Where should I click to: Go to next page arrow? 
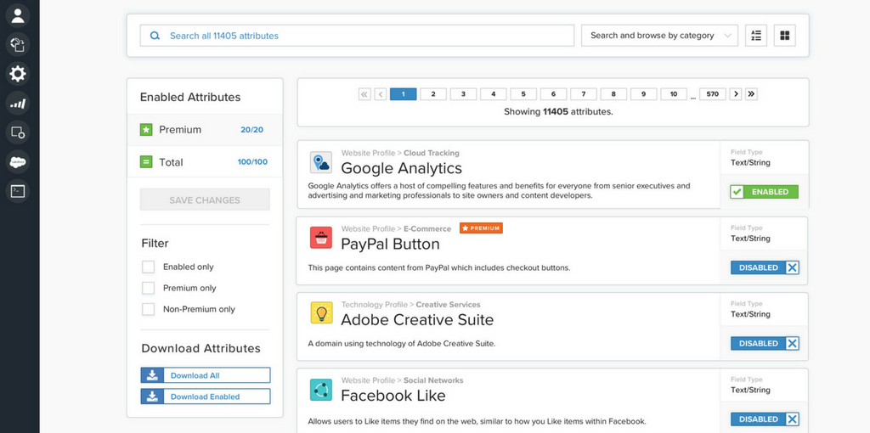click(x=736, y=94)
